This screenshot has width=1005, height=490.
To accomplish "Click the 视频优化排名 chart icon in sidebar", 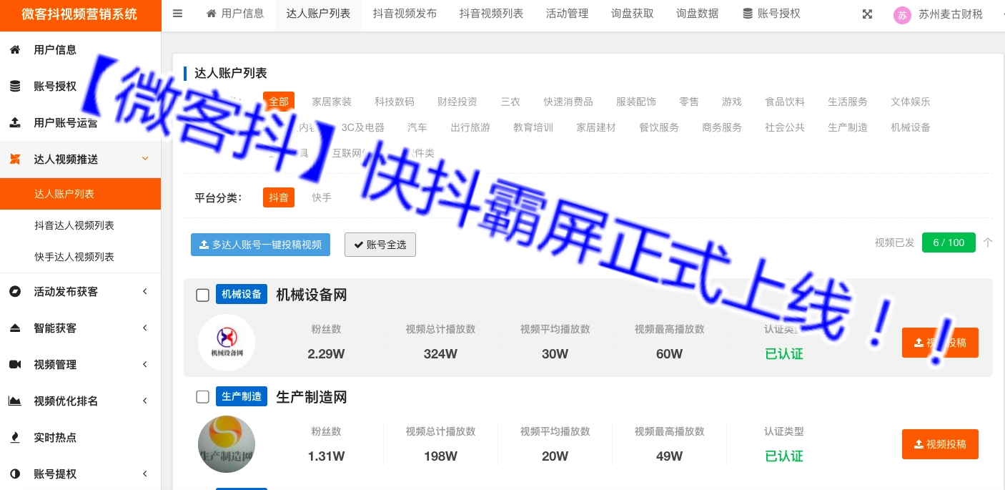I will pos(15,401).
